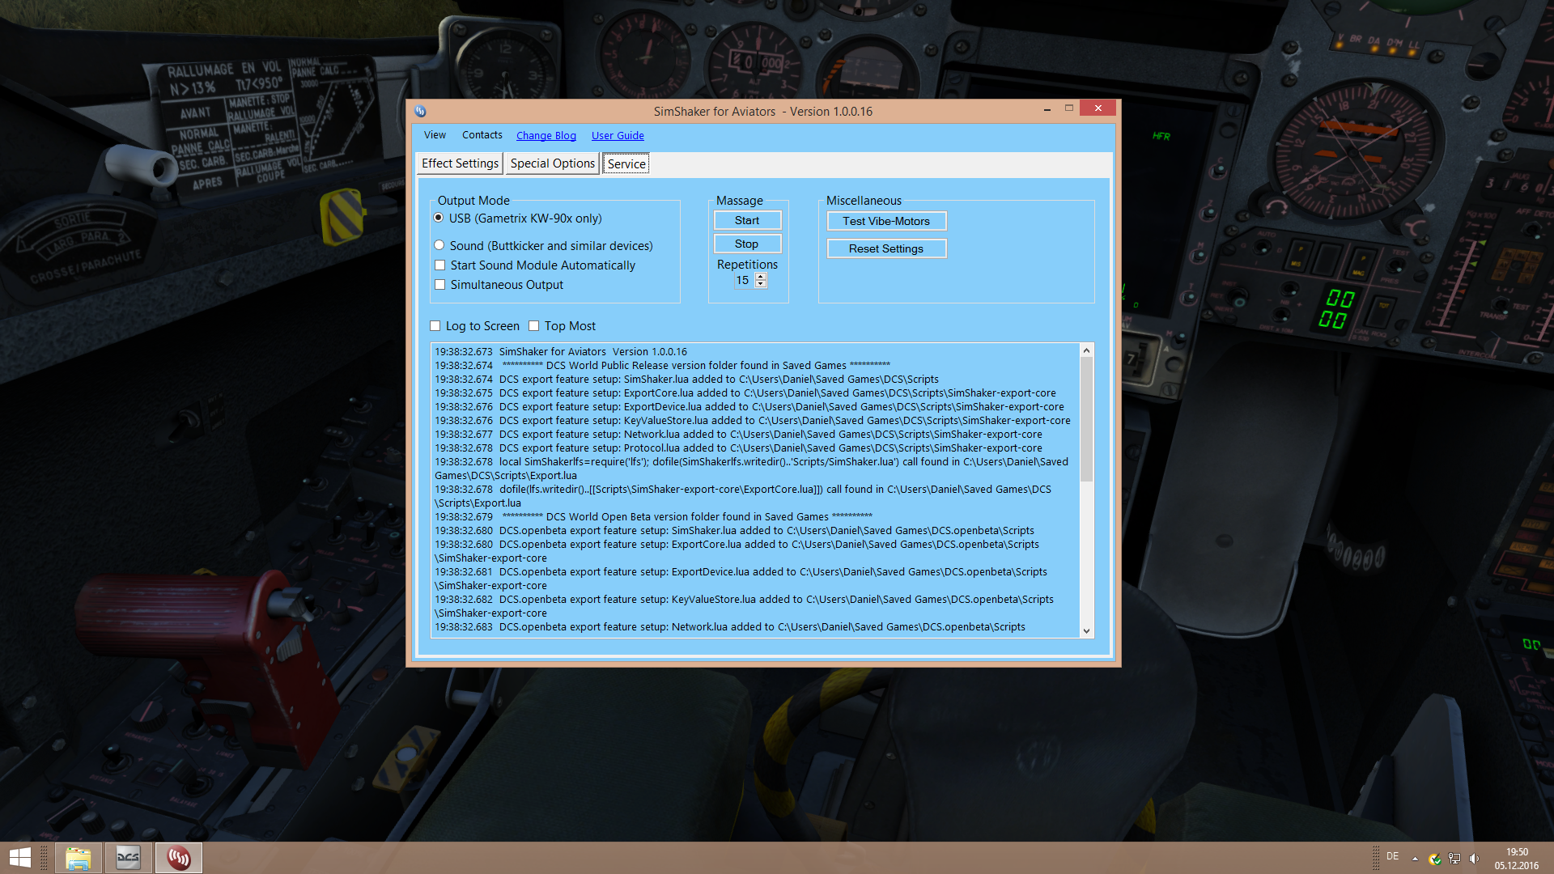The width and height of the screenshot is (1554, 874).
Task: Click the log scrollbar up arrow
Action: 1086,350
